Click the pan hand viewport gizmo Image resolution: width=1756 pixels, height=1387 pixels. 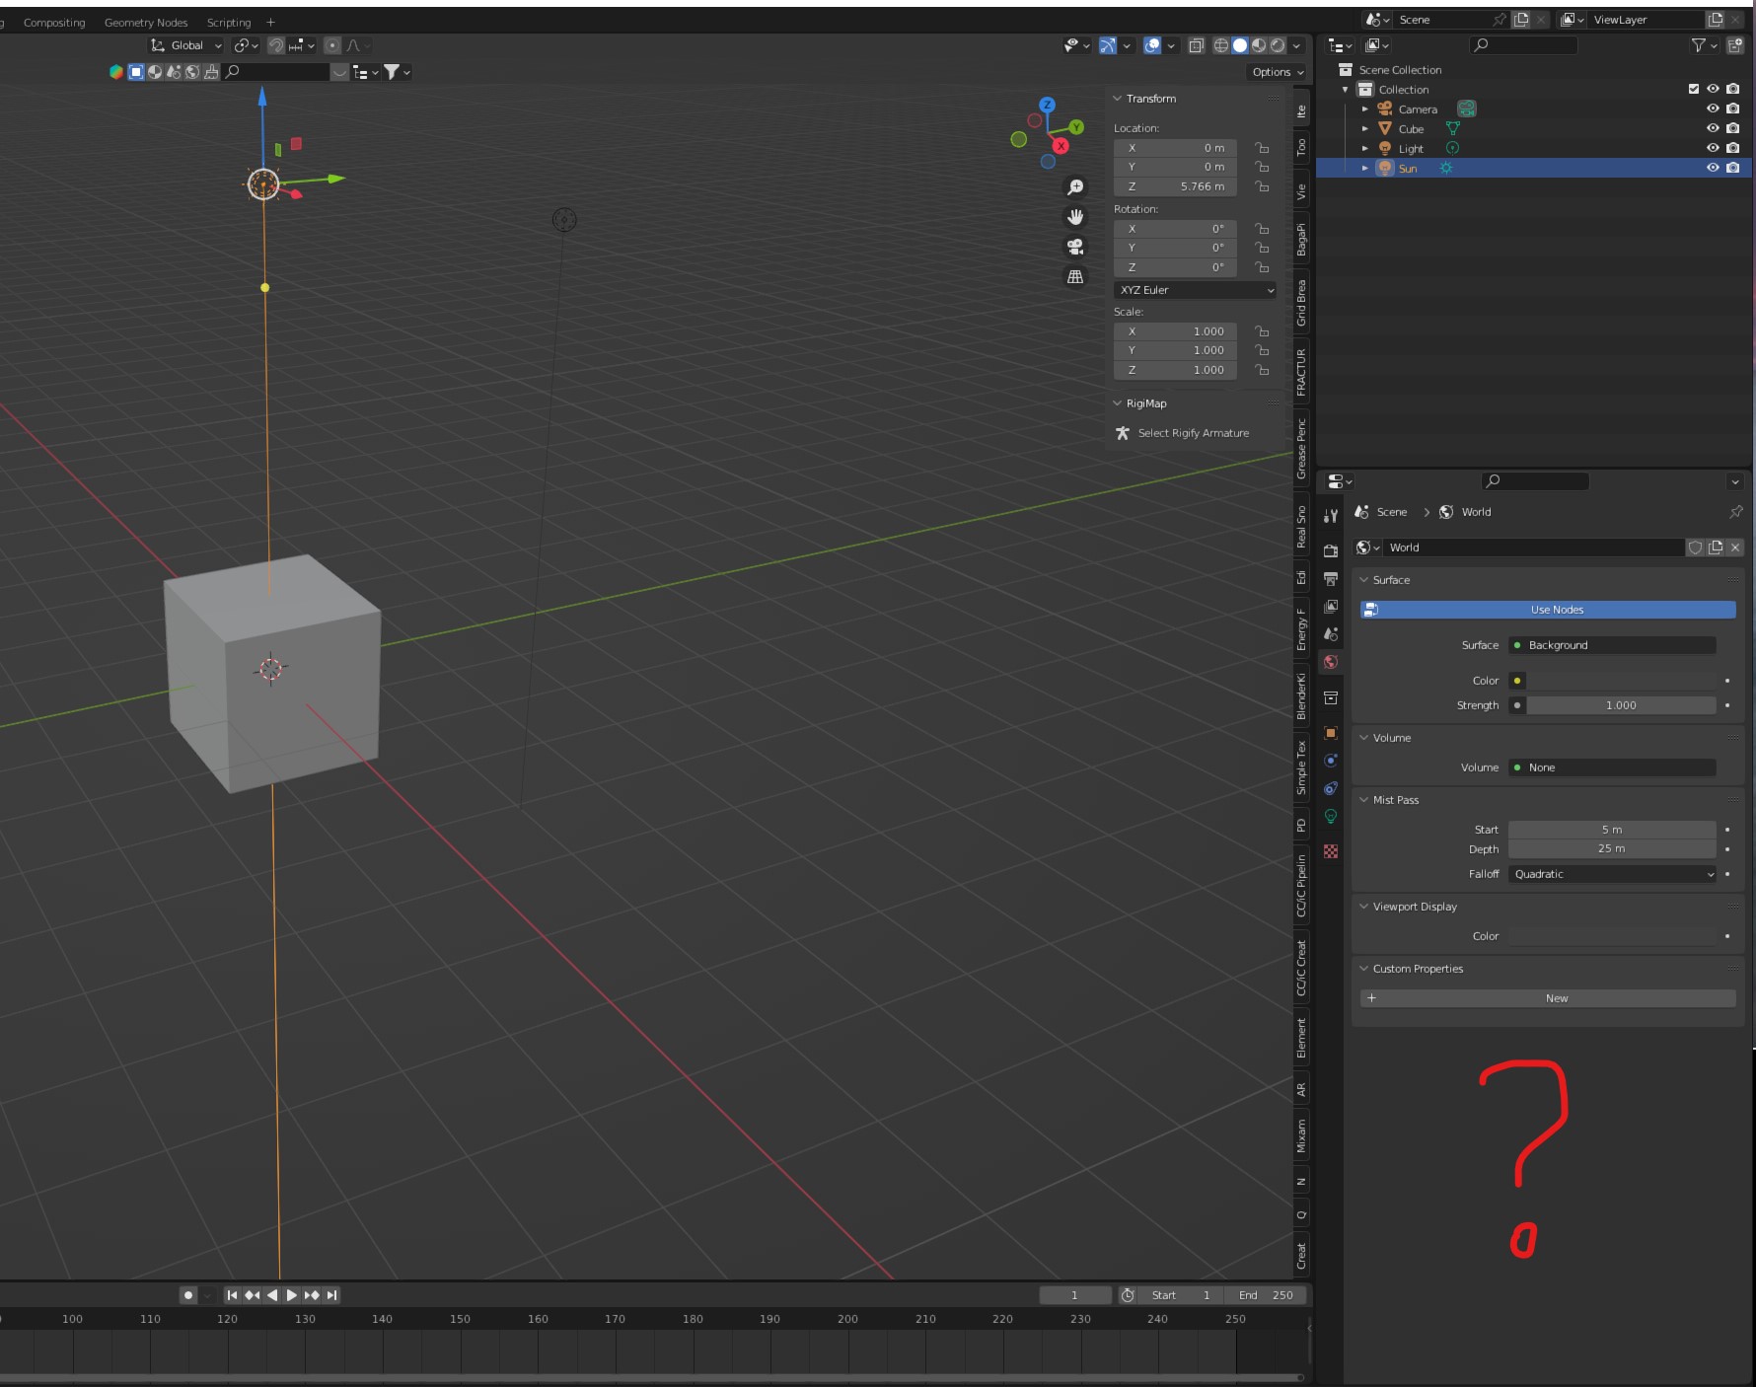[1075, 217]
